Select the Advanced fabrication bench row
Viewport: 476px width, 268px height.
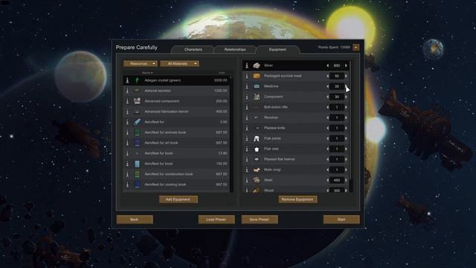[x=176, y=112]
